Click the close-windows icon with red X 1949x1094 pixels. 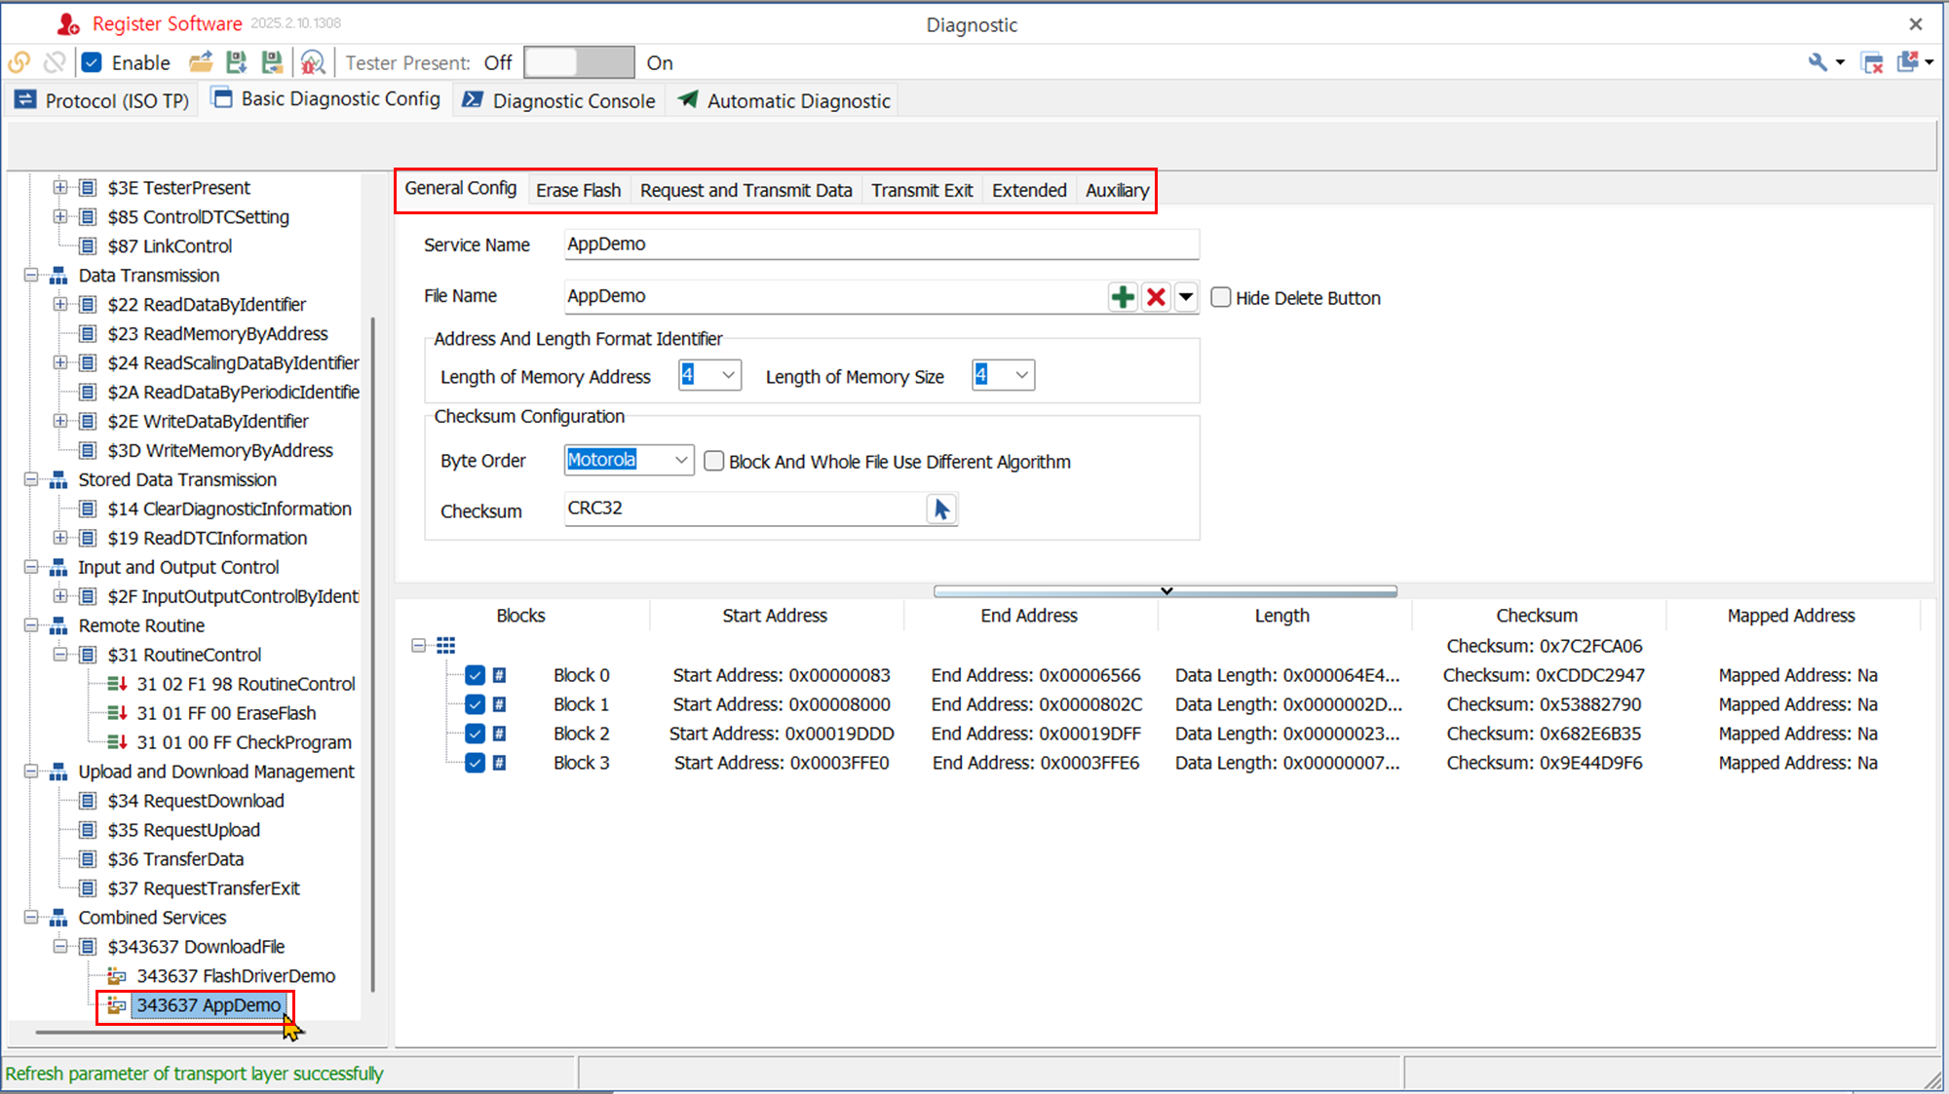coord(1872,63)
